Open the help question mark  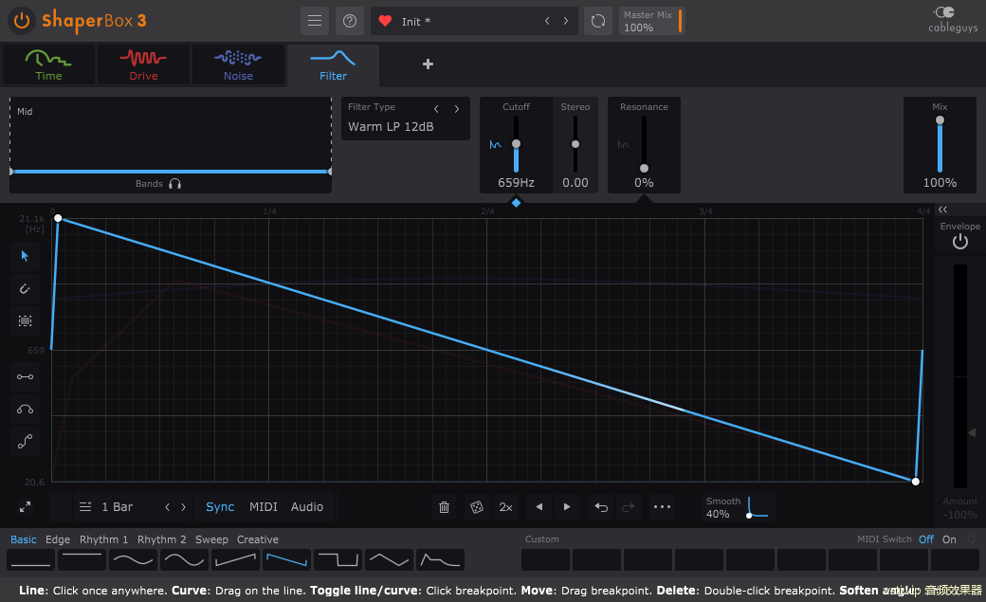pyautogui.click(x=350, y=21)
